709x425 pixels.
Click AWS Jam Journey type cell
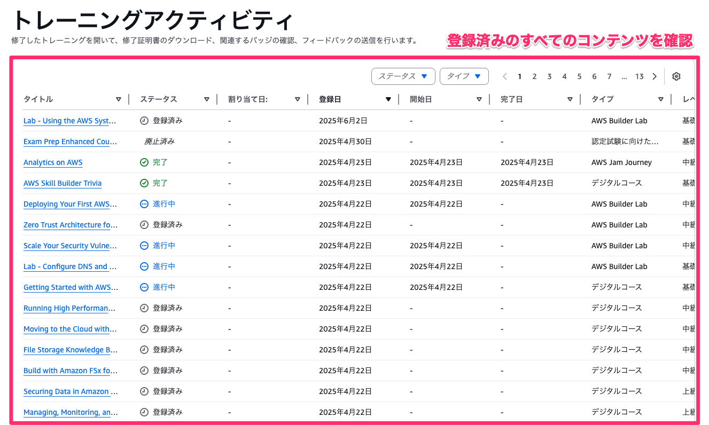coord(621,162)
